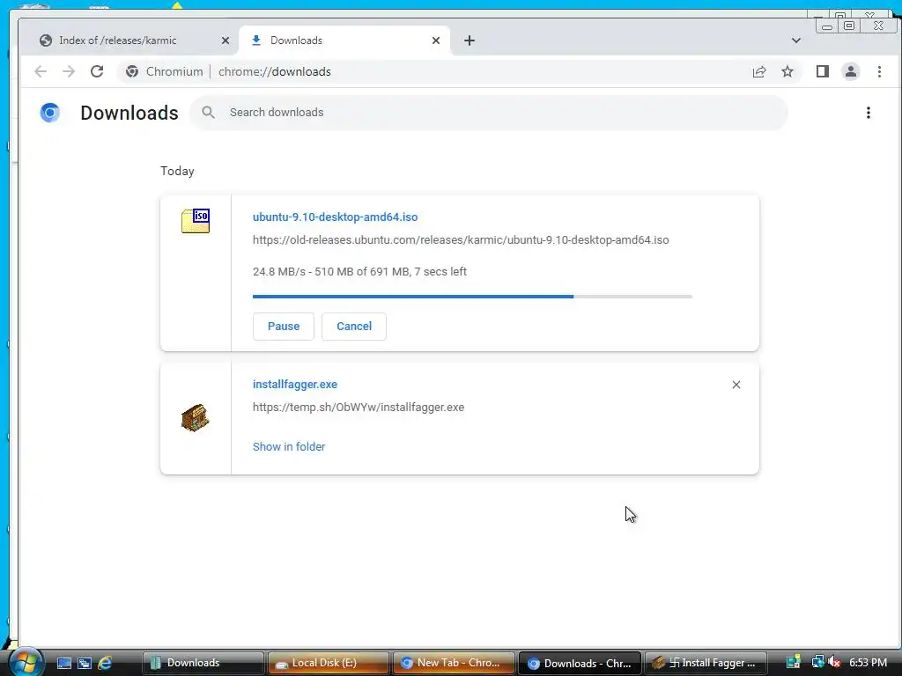Click the exe file icon from temp.sh download
The width and height of the screenshot is (902, 676).
click(195, 417)
